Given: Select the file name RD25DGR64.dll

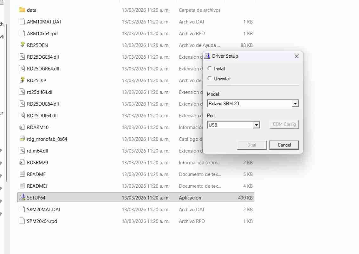Looking at the screenshot, I should tap(43, 68).
